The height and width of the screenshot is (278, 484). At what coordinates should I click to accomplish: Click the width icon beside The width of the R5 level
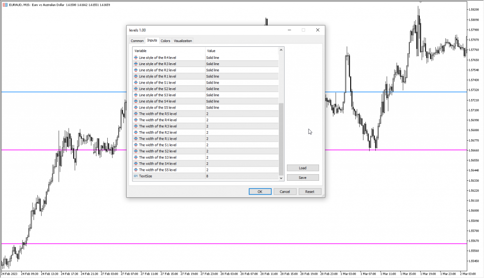coord(136,114)
